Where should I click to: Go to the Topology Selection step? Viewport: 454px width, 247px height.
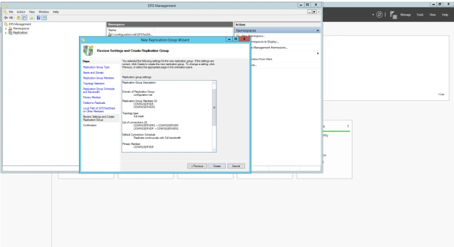pyautogui.click(x=94, y=83)
